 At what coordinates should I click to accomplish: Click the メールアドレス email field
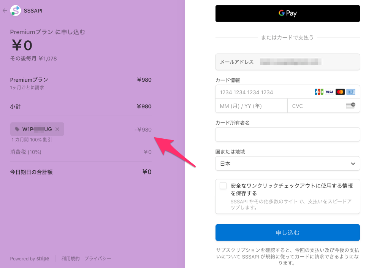(x=287, y=62)
